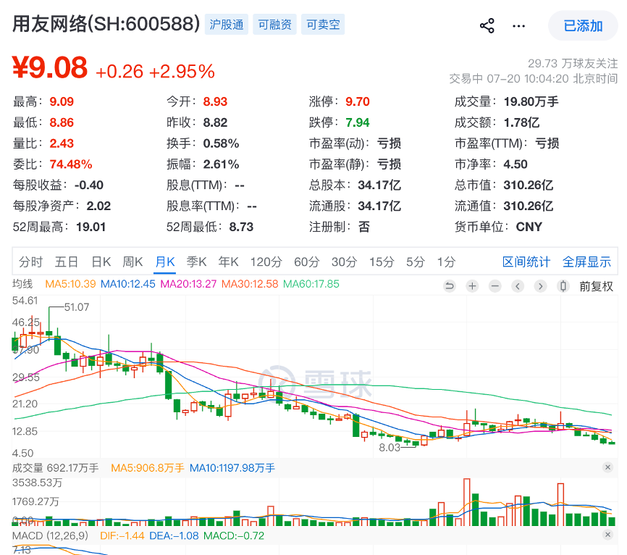Click the chart undo/reset arrow icon

[450, 286]
